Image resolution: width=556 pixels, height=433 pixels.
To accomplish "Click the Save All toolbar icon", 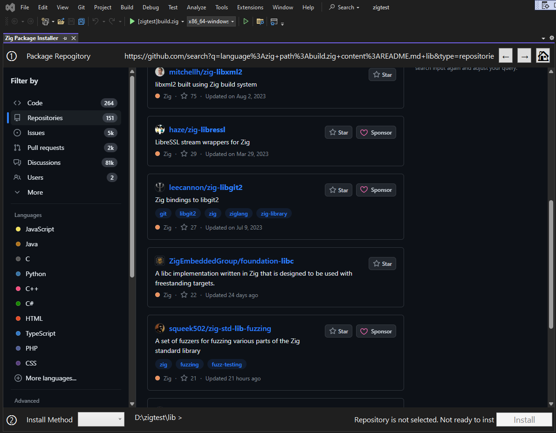I will coord(81,21).
